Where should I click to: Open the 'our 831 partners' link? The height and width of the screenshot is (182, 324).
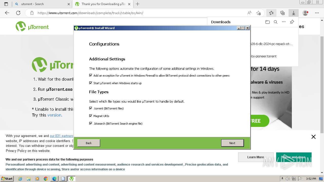(62, 136)
